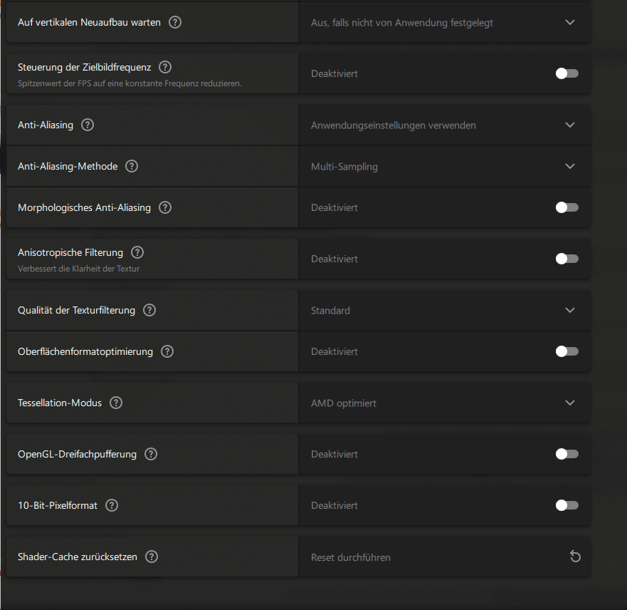Screen dimensions: 627x610
Task: Click the Shader-Cache reset arrow icon
Action: click(575, 557)
